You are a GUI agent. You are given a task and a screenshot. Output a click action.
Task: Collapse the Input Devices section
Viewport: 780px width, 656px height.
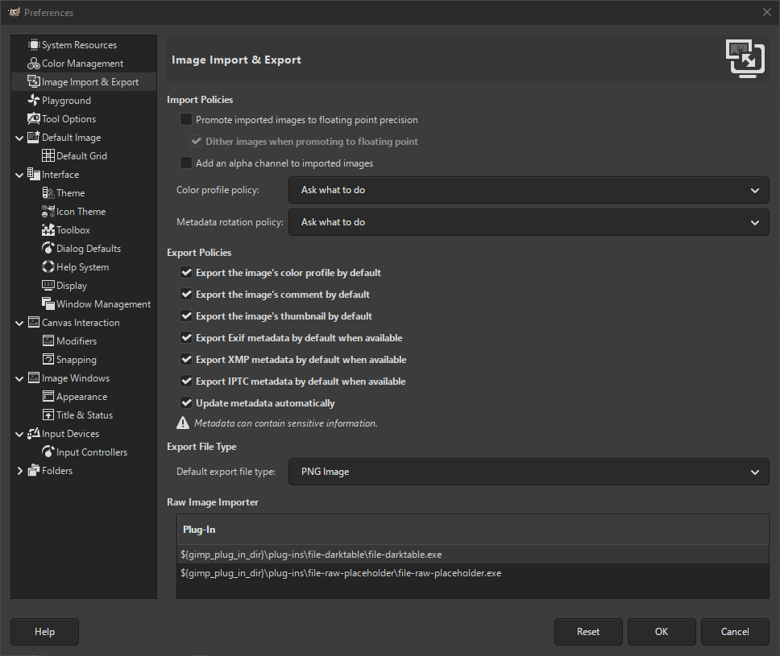click(19, 433)
